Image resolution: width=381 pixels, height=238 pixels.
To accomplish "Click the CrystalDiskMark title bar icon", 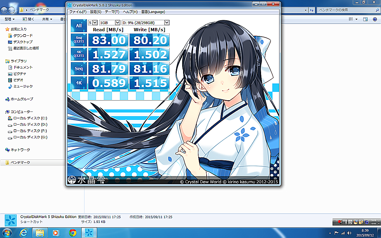I will (69, 5).
